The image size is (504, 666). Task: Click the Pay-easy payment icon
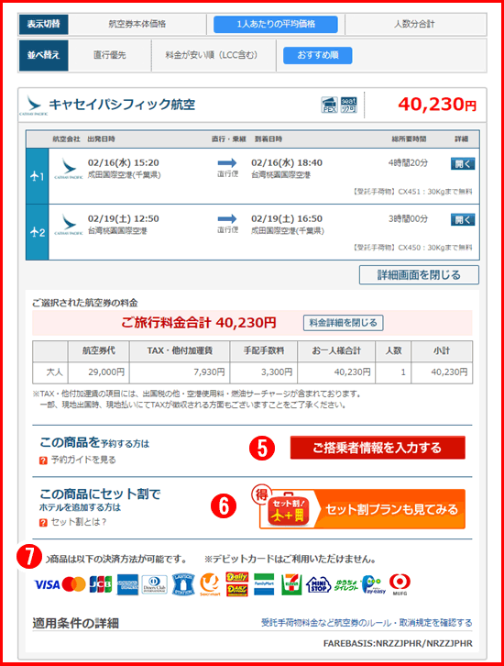tap(373, 585)
